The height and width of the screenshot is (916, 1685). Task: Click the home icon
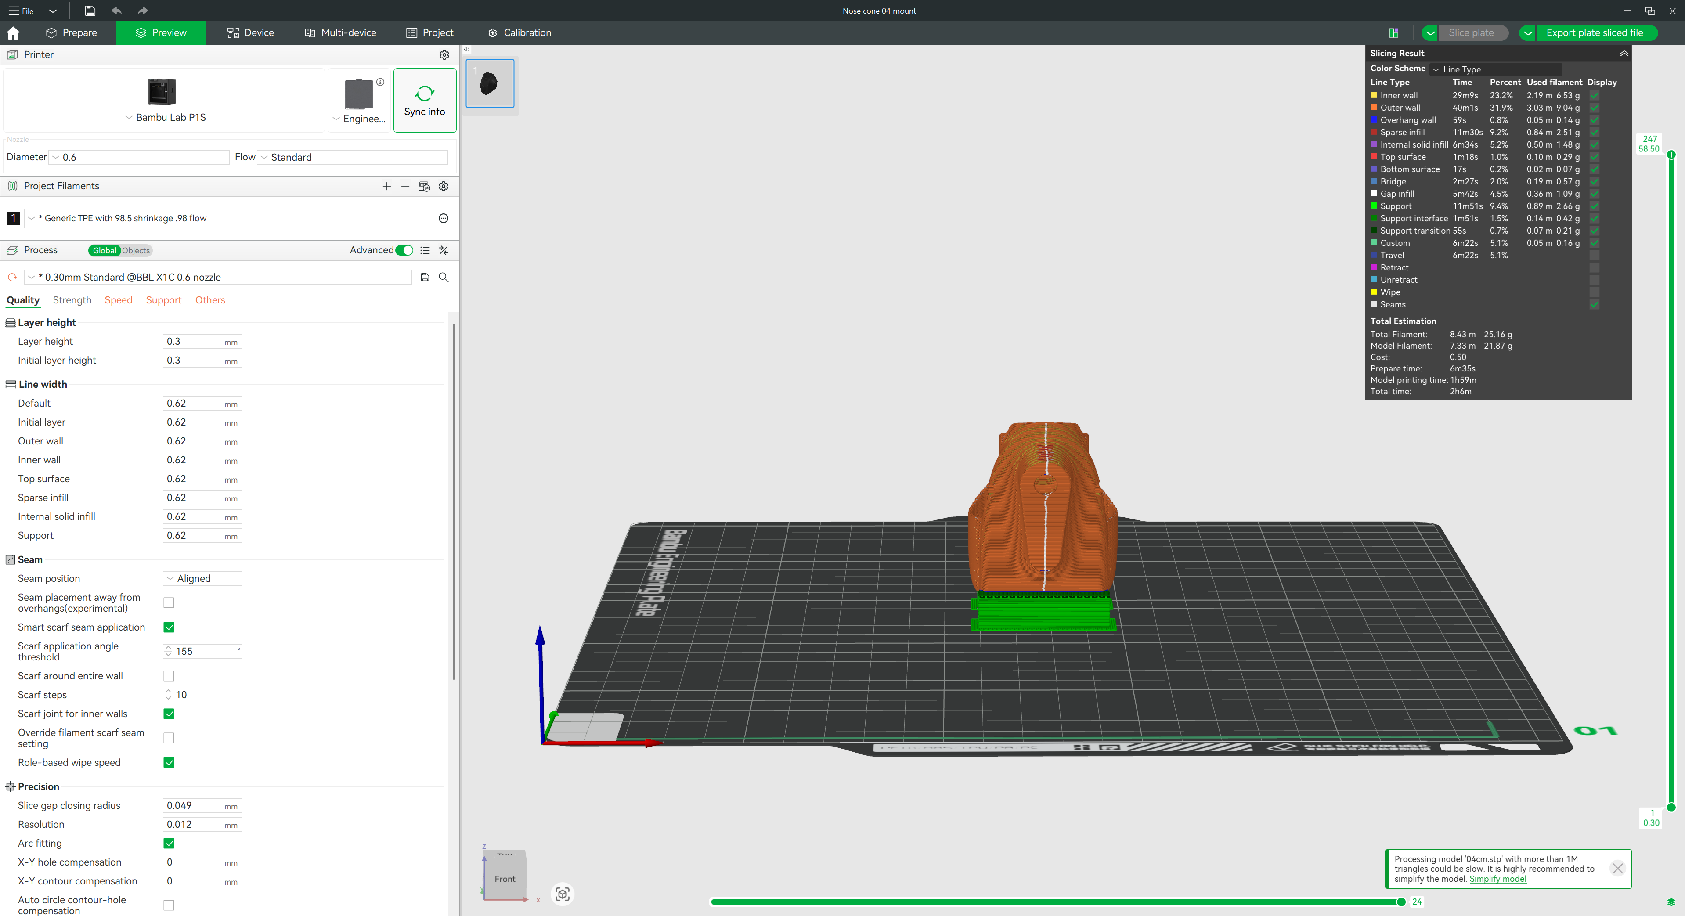[x=13, y=32]
